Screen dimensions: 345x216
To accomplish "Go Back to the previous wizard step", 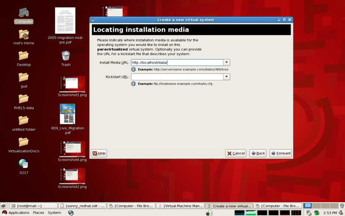I will 258,153.
